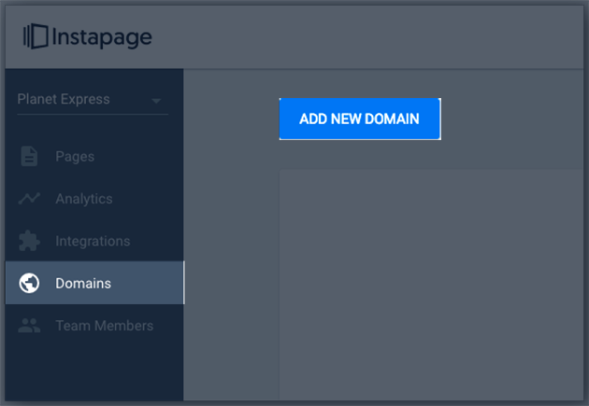The width and height of the screenshot is (589, 406).
Task: Click the Team Members people icon
Action: [29, 326]
